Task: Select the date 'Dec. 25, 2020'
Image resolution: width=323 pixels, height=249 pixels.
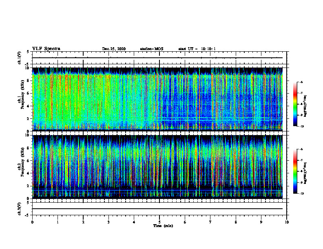Action: click(114, 49)
